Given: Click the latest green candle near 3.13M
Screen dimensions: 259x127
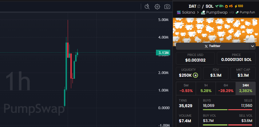Looking at the screenshot, I should [77, 54].
